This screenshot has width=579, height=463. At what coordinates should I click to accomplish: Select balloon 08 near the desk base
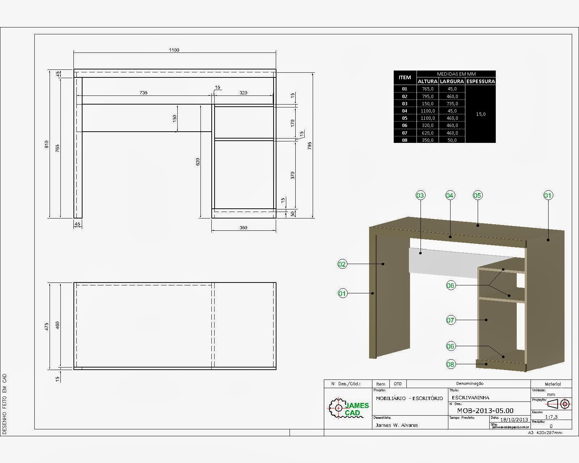click(x=451, y=364)
